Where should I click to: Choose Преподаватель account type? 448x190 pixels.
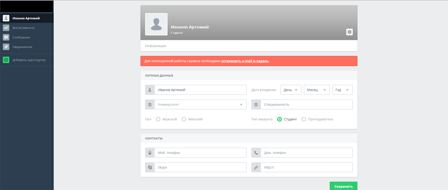(x=304, y=119)
